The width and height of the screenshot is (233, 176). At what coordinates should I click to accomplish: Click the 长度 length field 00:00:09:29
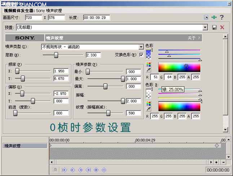point(97,18)
